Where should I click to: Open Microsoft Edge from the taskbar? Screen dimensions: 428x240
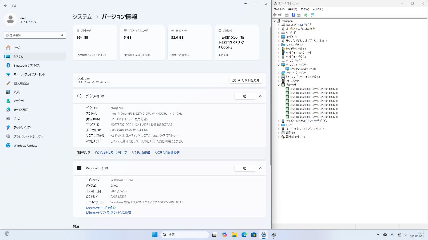[244, 235]
